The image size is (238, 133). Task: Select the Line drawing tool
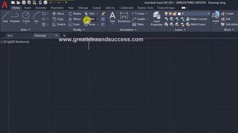tap(5, 17)
